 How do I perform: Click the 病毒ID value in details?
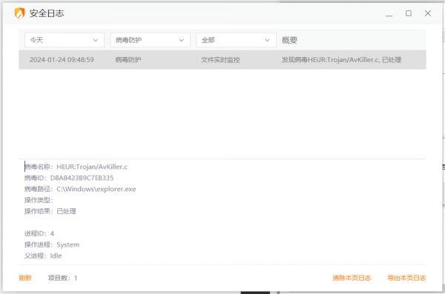[x=82, y=178]
